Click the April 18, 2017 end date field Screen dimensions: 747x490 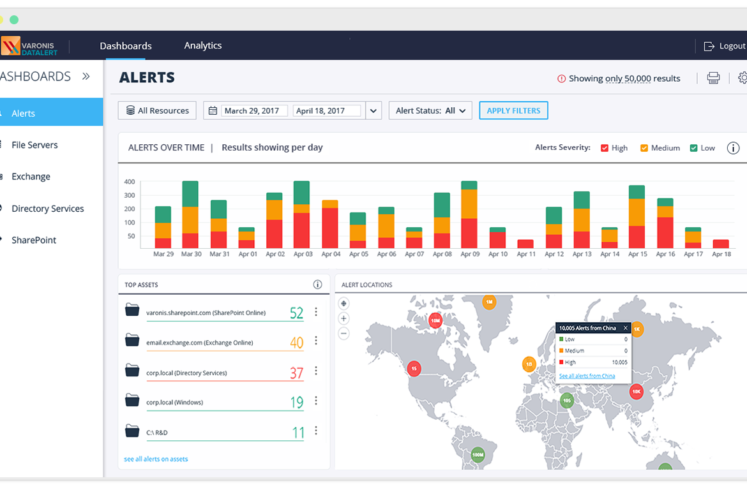[x=327, y=110]
